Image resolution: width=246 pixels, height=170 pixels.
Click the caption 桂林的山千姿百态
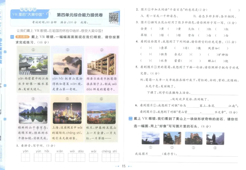click(33, 127)
